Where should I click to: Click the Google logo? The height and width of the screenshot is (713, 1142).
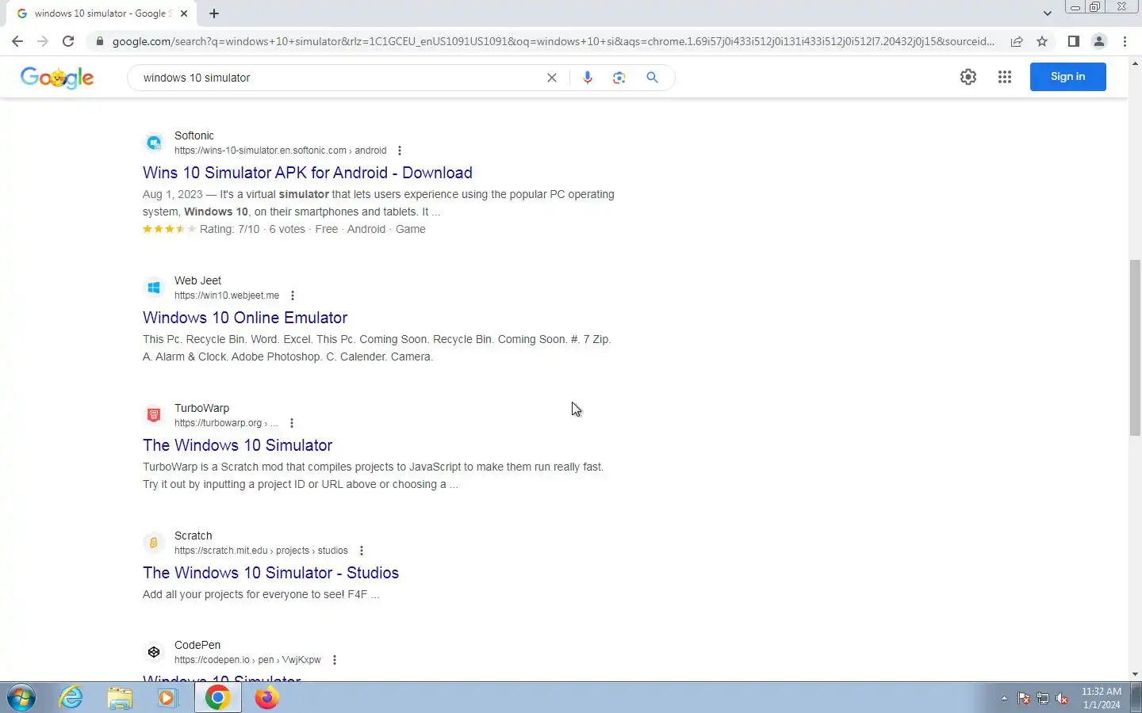pyautogui.click(x=57, y=78)
